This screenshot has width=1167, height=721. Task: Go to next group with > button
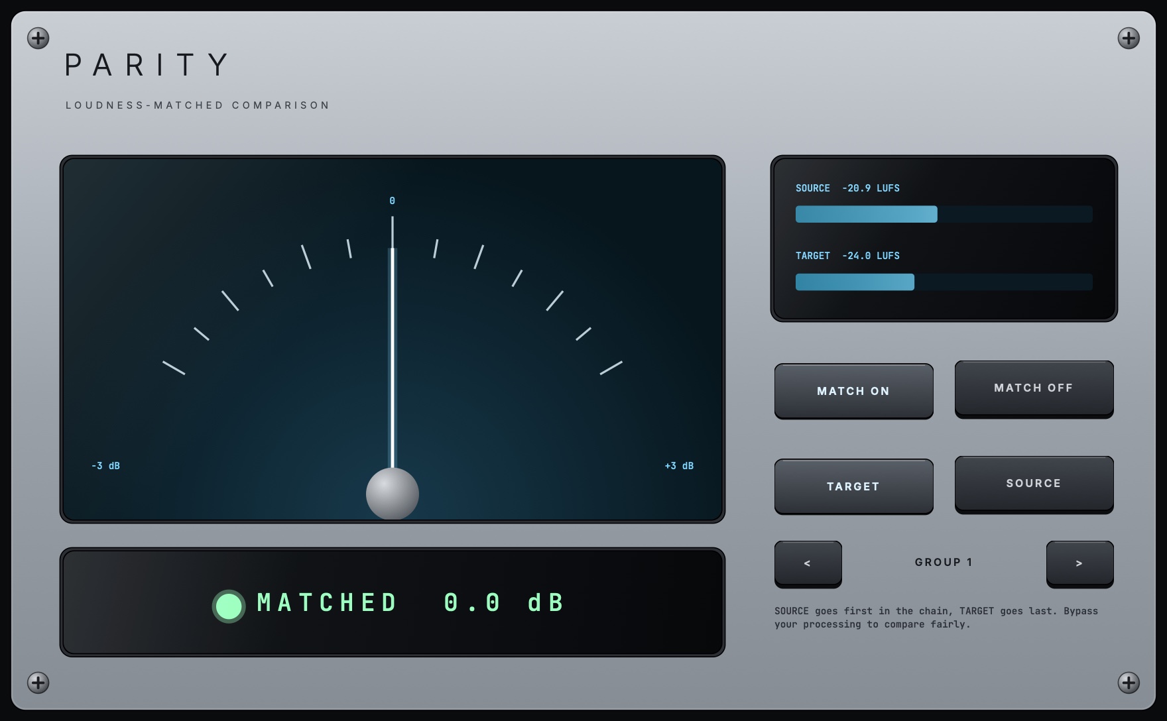coord(1079,563)
